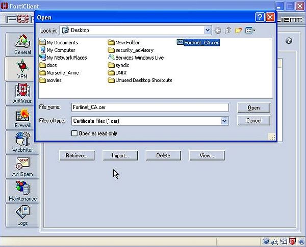Click the Delete button
The width and height of the screenshot is (306, 247).
[163, 155]
